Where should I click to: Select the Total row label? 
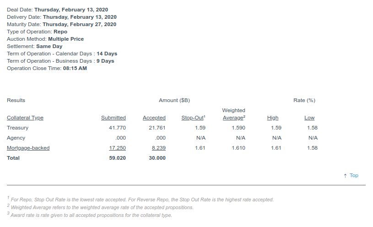[x=13, y=158]
